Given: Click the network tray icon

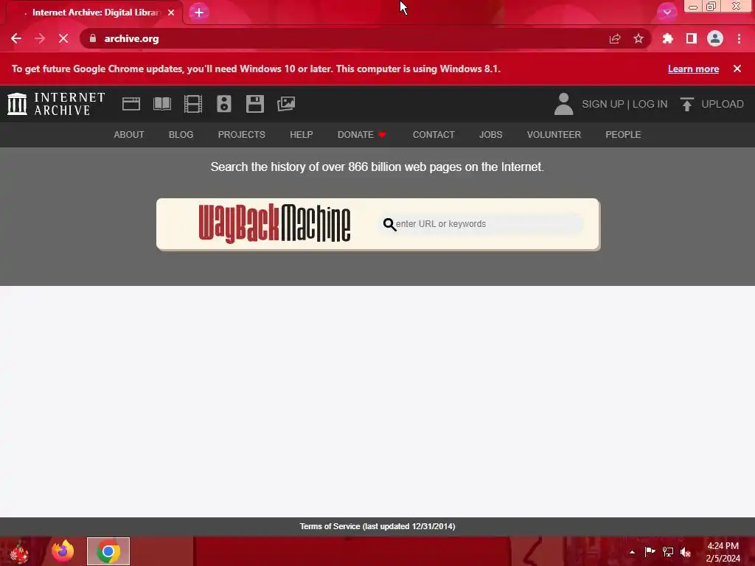Looking at the screenshot, I should pos(668,552).
